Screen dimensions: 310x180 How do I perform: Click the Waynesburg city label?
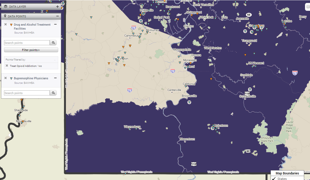click(132, 127)
